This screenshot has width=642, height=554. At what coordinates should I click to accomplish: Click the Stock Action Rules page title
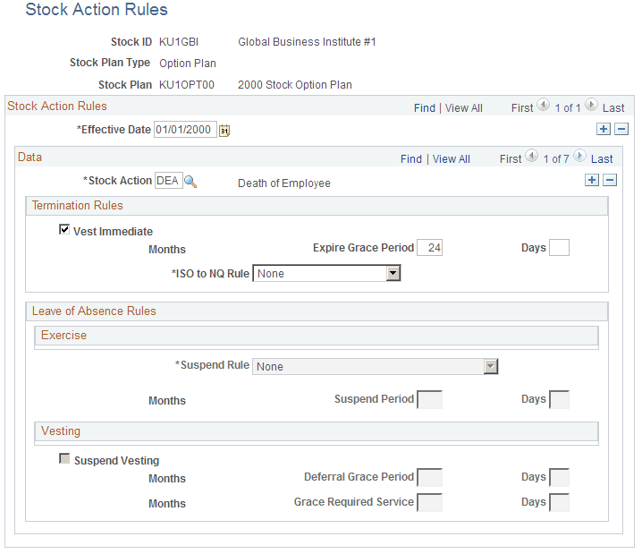click(97, 10)
